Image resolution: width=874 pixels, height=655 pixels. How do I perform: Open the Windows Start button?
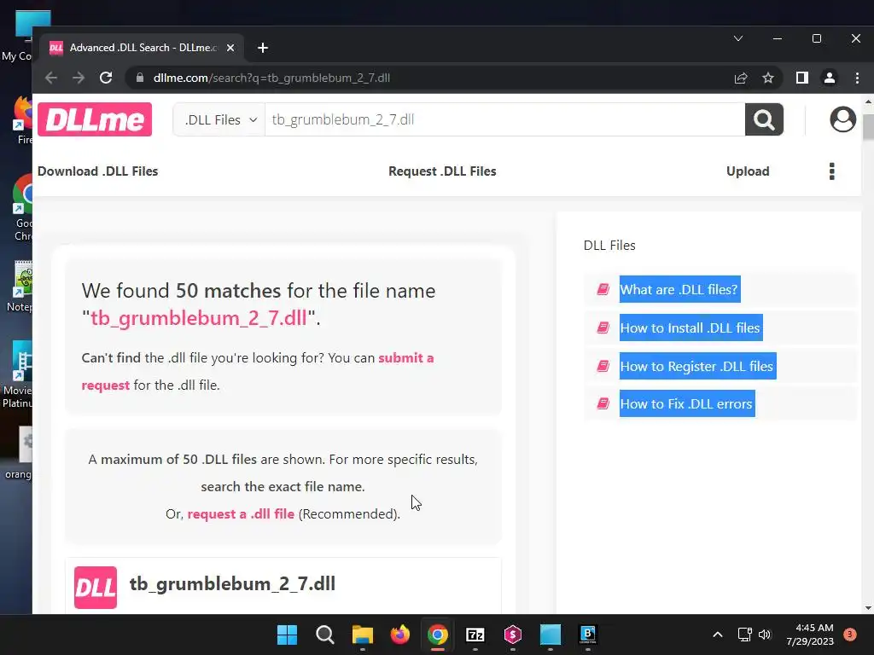(287, 635)
